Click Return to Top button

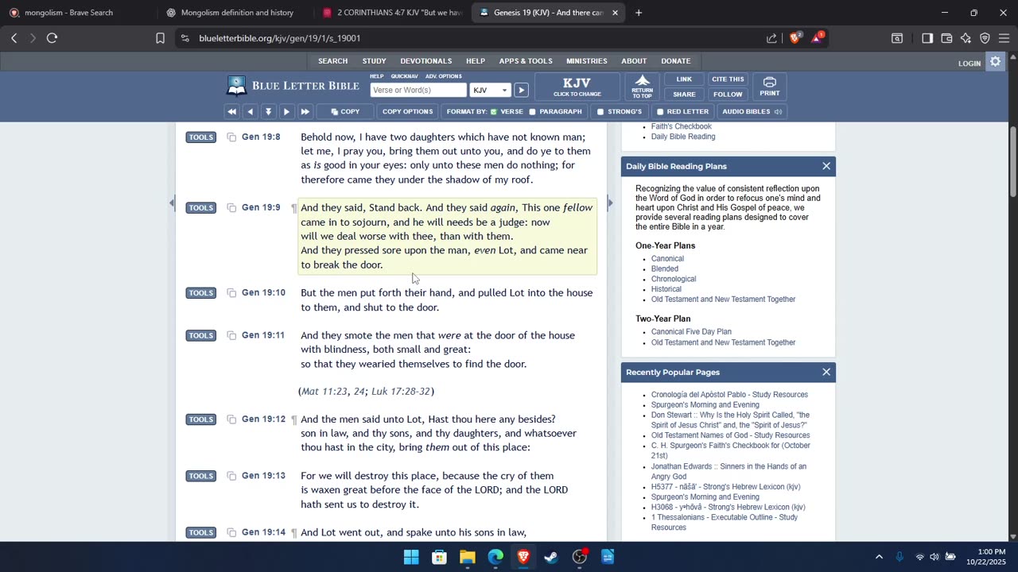[642, 87]
